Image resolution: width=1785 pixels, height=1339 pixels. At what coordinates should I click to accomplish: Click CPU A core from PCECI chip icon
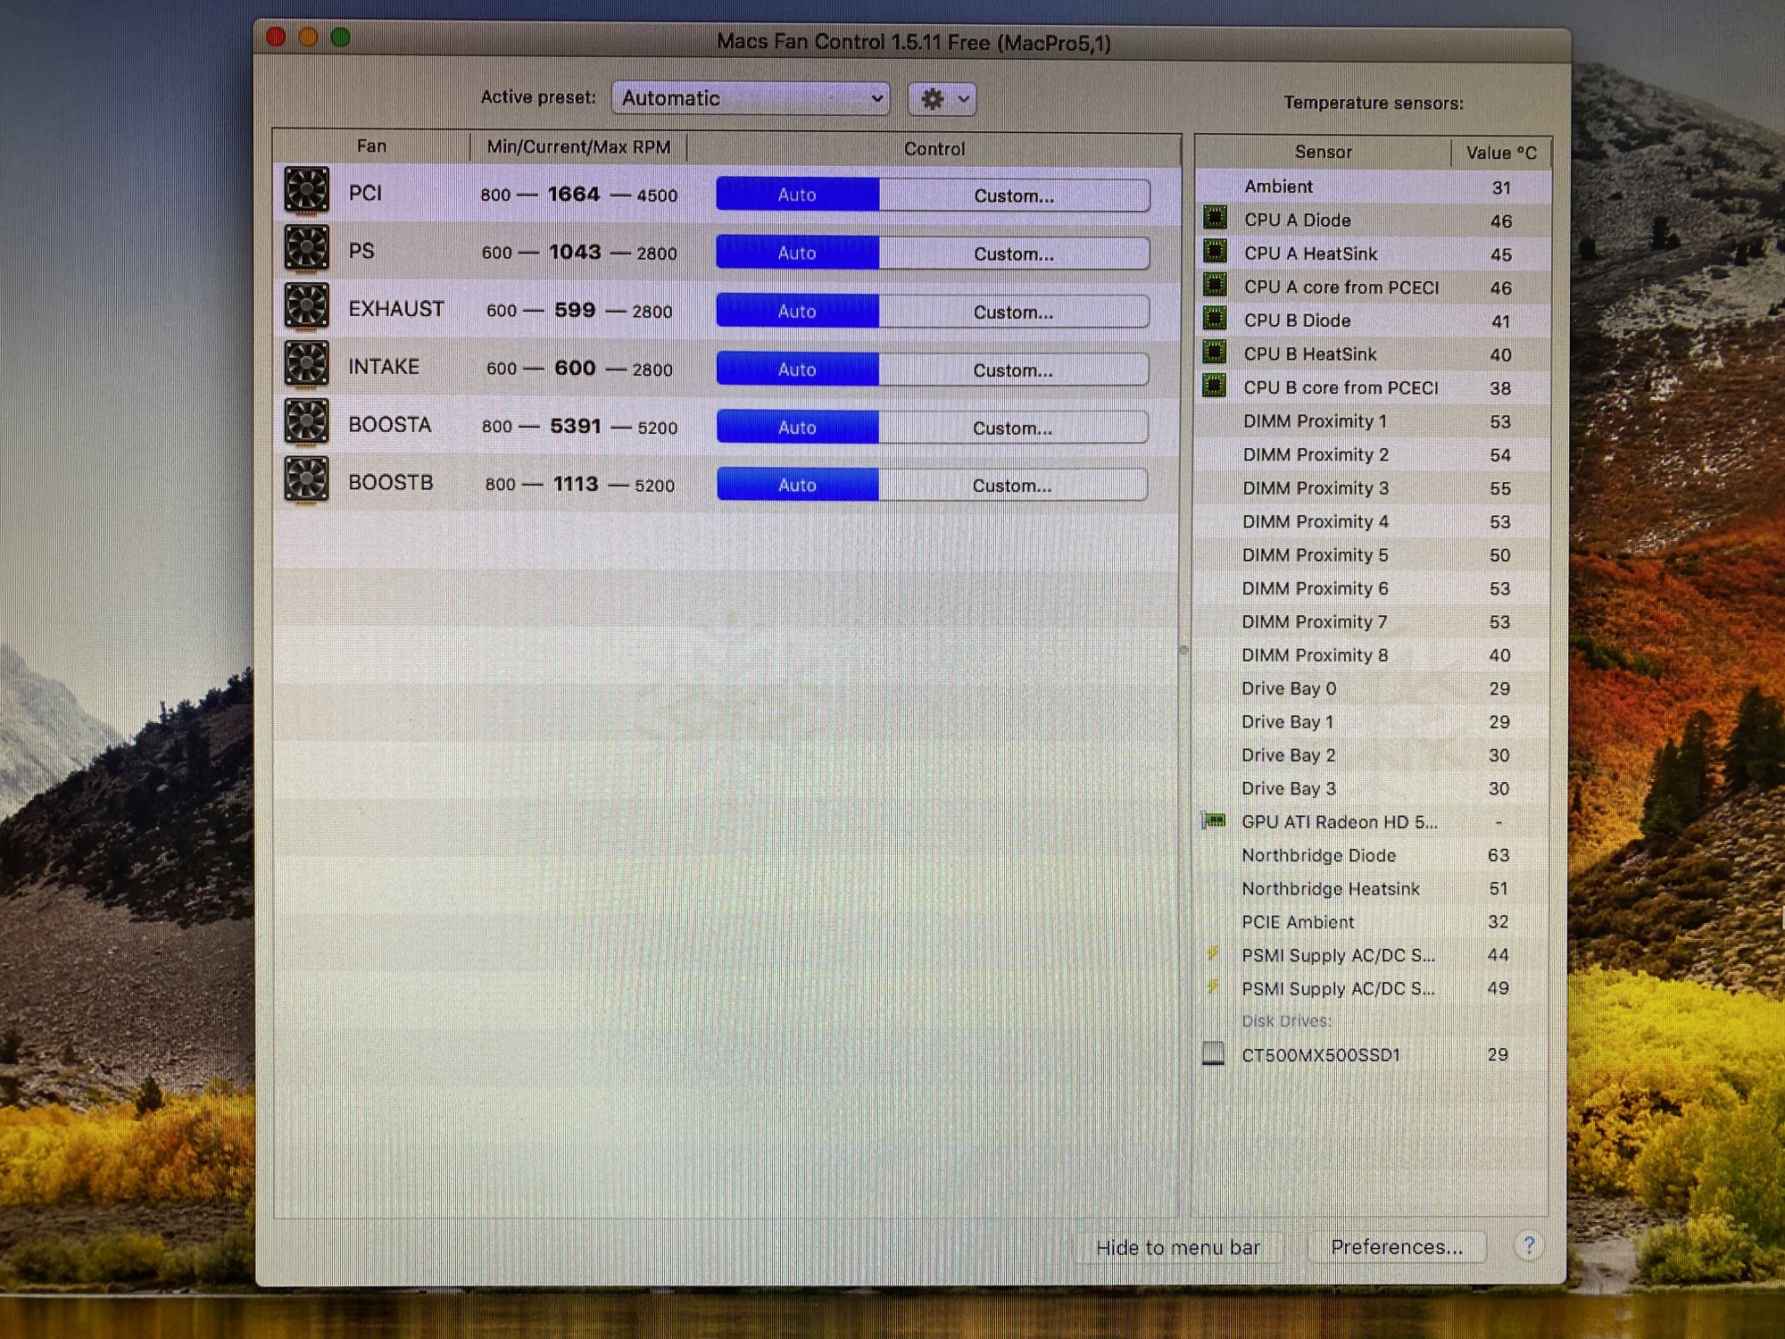pyautogui.click(x=1215, y=285)
